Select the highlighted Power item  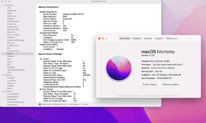coord(18,54)
